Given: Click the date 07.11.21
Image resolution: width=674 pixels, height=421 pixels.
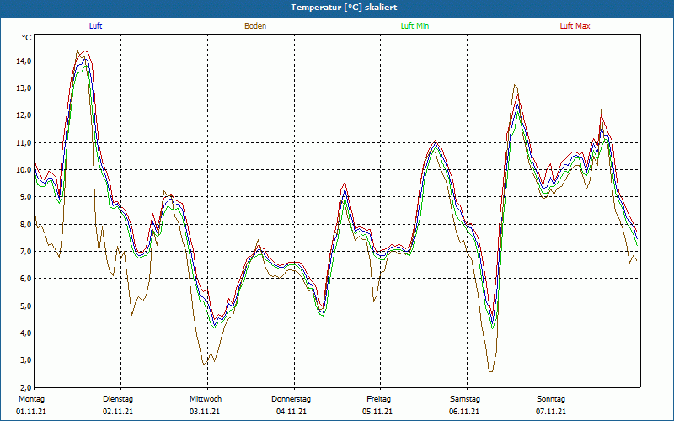Looking at the screenshot, I should pyautogui.click(x=551, y=412).
